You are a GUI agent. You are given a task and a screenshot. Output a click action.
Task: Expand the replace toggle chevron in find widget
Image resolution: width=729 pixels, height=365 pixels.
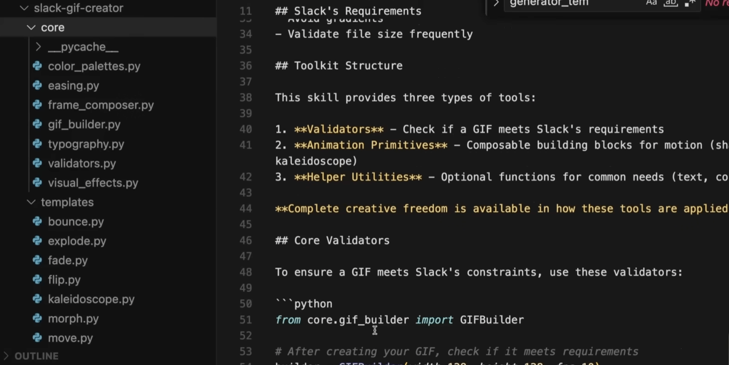(496, 4)
